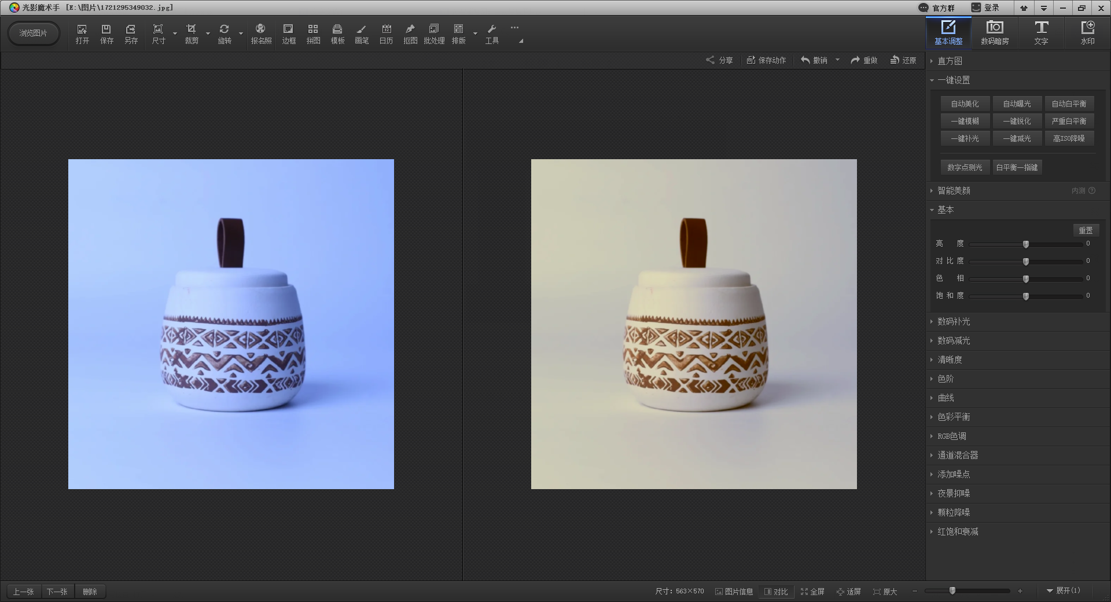This screenshot has height=602, width=1111.
Task: Open the 批处理 batch processing tool
Action: pyautogui.click(x=434, y=34)
